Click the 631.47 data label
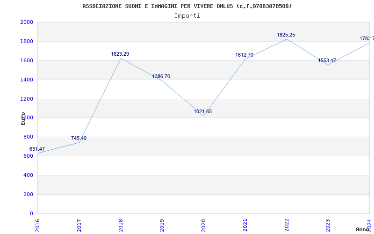Viewport: 374px width, 234px height. coord(37,149)
